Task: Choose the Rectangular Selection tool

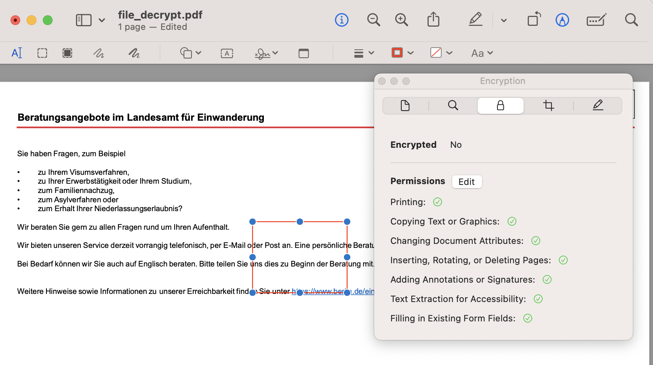Action: [42, 53]
